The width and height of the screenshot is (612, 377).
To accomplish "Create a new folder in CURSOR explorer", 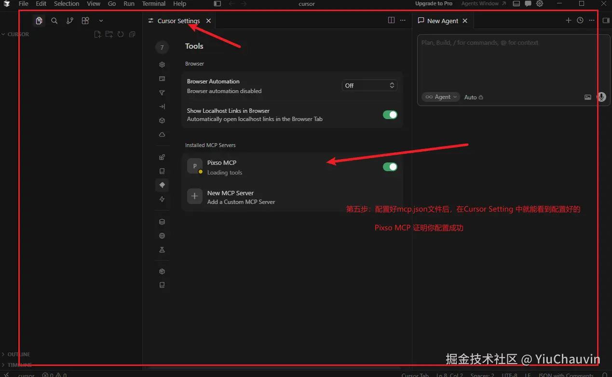I will click(109, 34).
